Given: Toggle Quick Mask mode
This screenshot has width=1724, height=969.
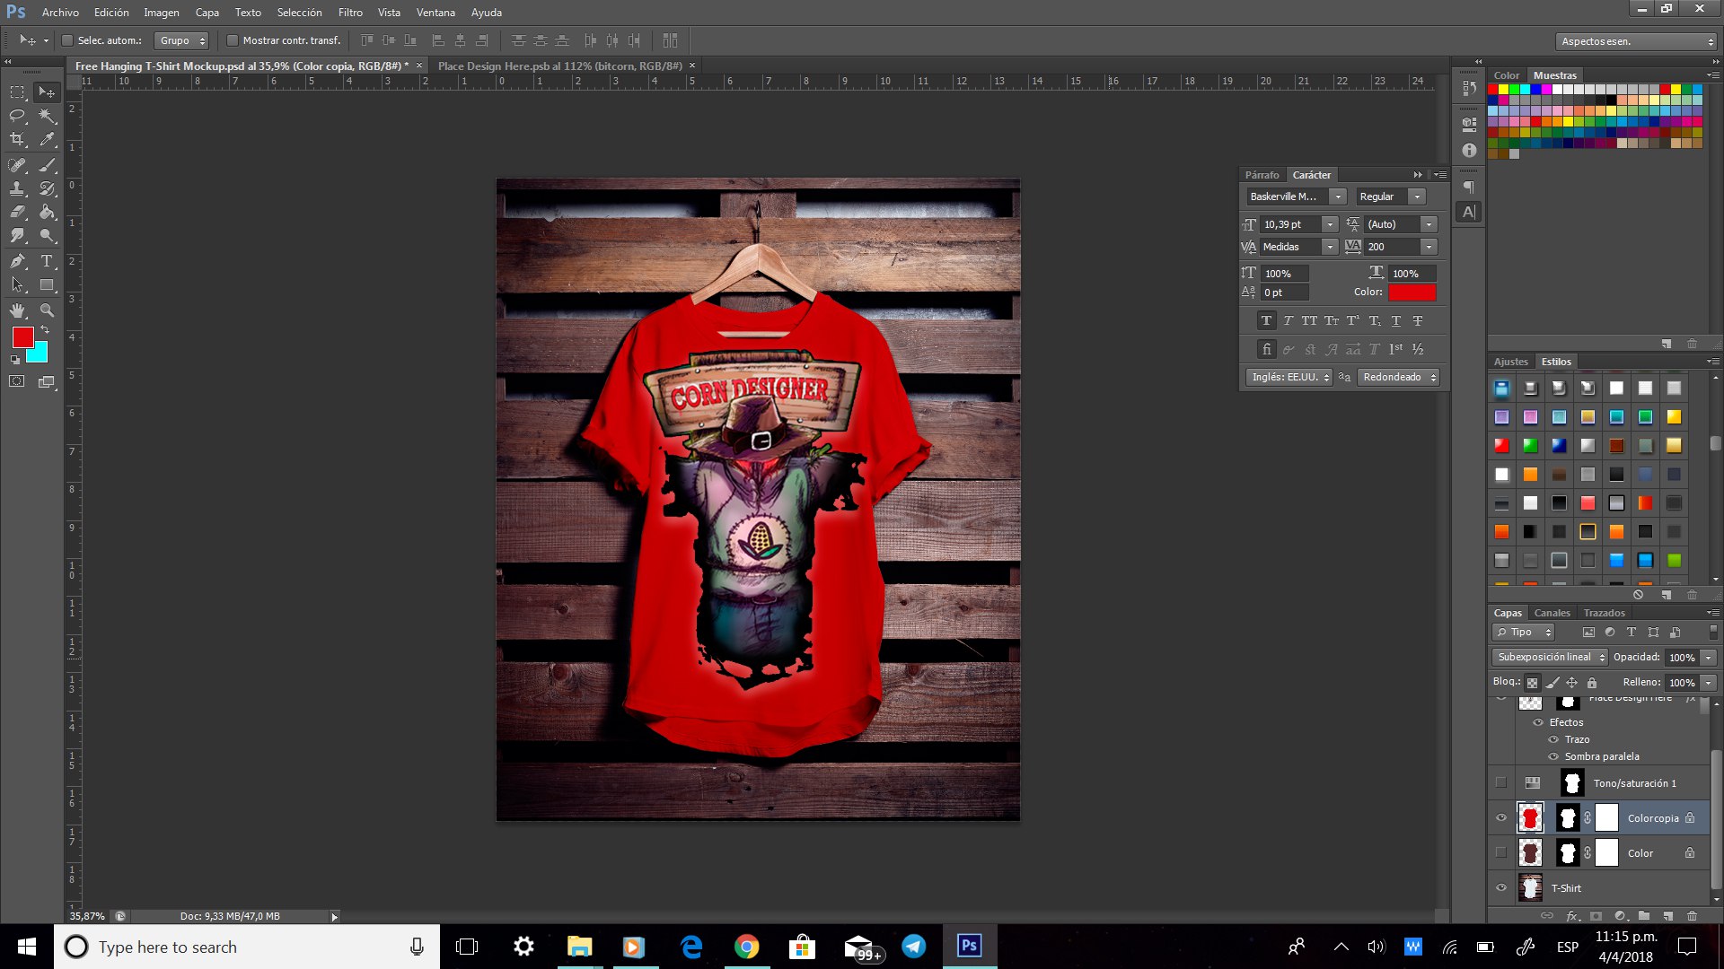Looking at the screenshot, I should pos(17,381).
